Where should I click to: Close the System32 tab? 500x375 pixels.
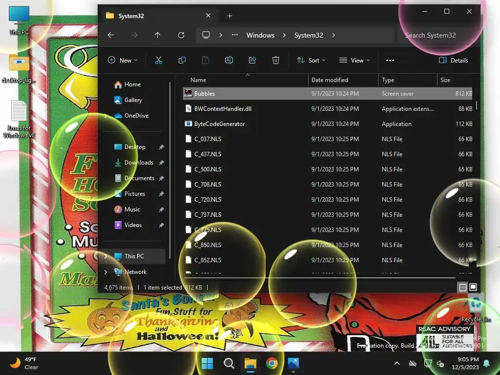208,16
